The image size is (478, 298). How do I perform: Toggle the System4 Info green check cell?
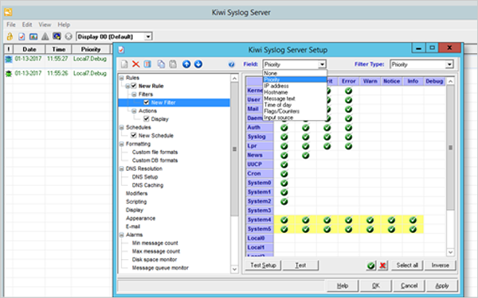click(413, 220)
